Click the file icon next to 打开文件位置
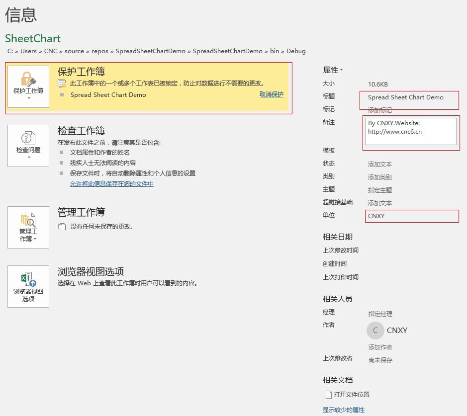 point(329,395)
